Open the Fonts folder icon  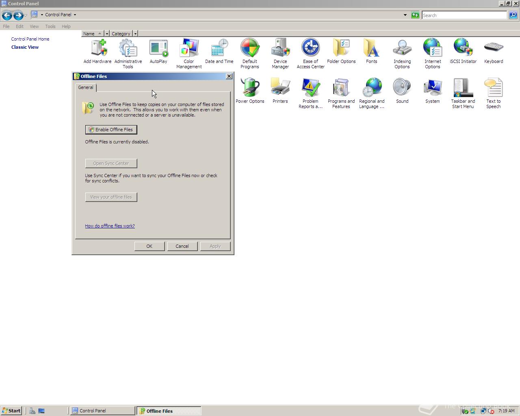(x=372, y=52)
